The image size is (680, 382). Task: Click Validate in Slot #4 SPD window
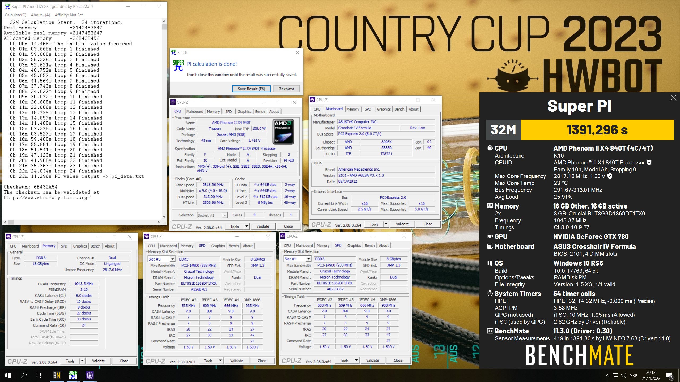point(372,360)
